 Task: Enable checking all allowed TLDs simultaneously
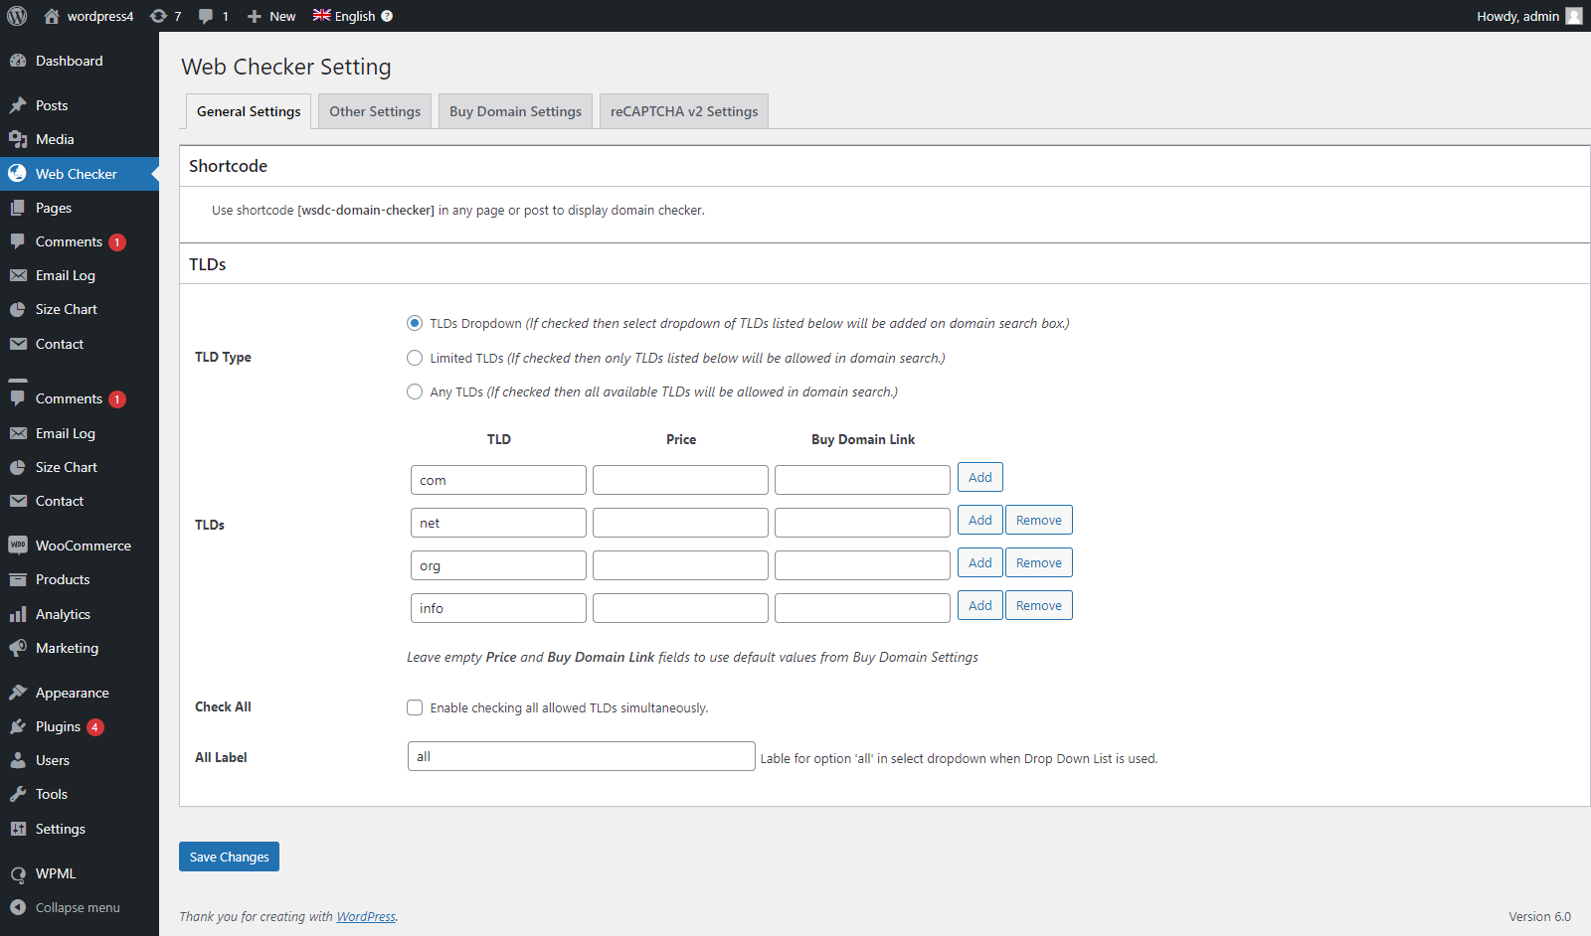click(x=415, y=707)
